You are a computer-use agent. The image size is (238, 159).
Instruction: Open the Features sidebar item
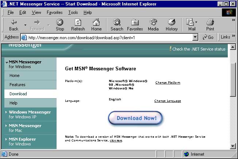click(30, 85)
